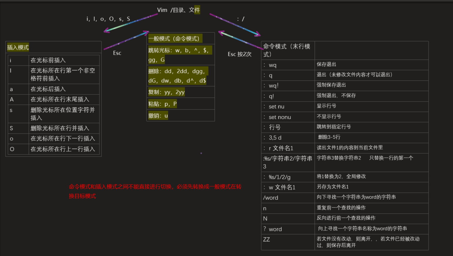
Task: Click the '重复前一个查找的操作' description
Action: (341, 208)
